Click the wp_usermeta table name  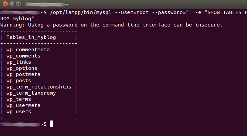23,105
